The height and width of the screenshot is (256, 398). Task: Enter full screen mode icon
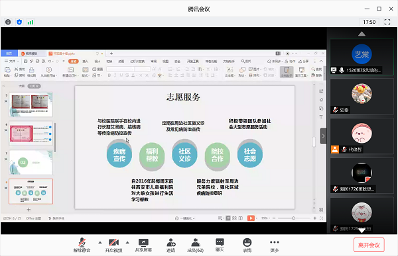[x=387, y=22]
